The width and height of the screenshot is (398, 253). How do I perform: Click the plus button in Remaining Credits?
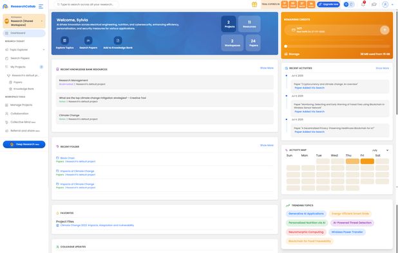click(384, 30)
